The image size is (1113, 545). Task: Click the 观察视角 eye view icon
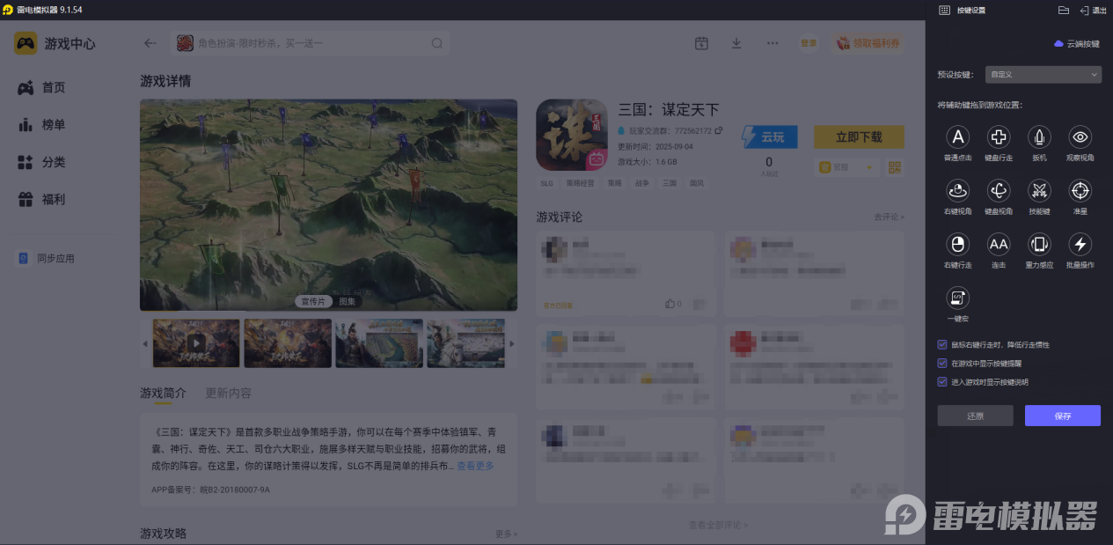[x=1080, y=136]
